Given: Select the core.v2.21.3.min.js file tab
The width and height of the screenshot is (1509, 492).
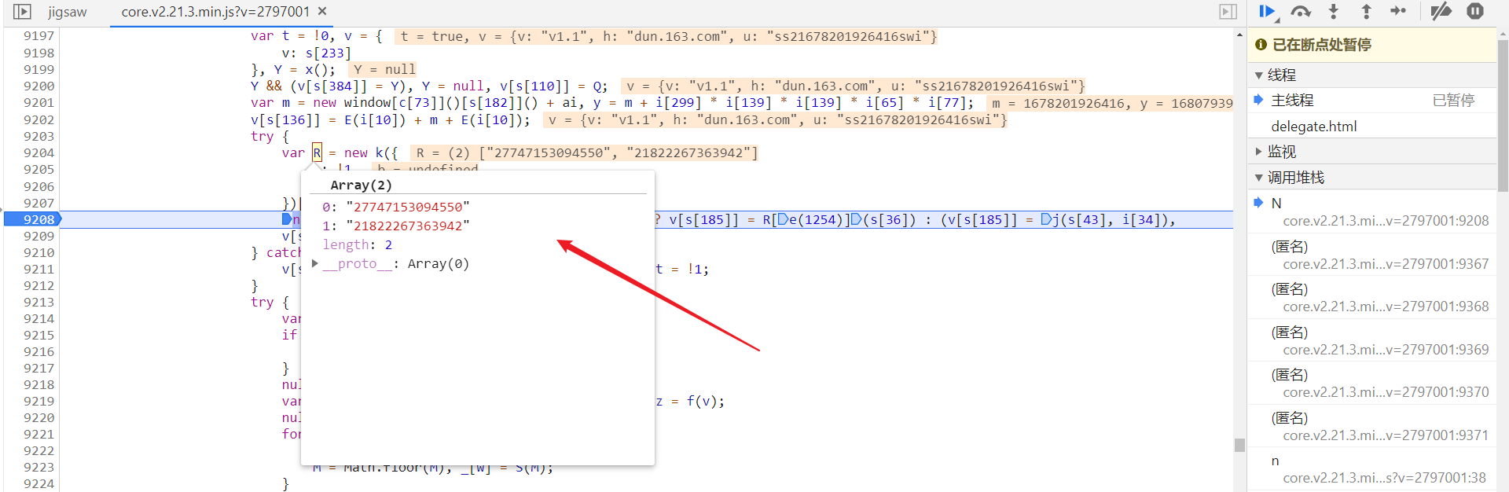Looking at the screenshot, I should tap(215, 12).
